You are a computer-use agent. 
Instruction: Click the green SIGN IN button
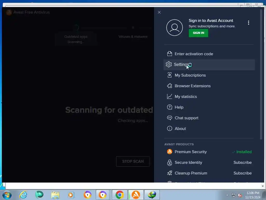pyautogui.click(x=198, y=33)
